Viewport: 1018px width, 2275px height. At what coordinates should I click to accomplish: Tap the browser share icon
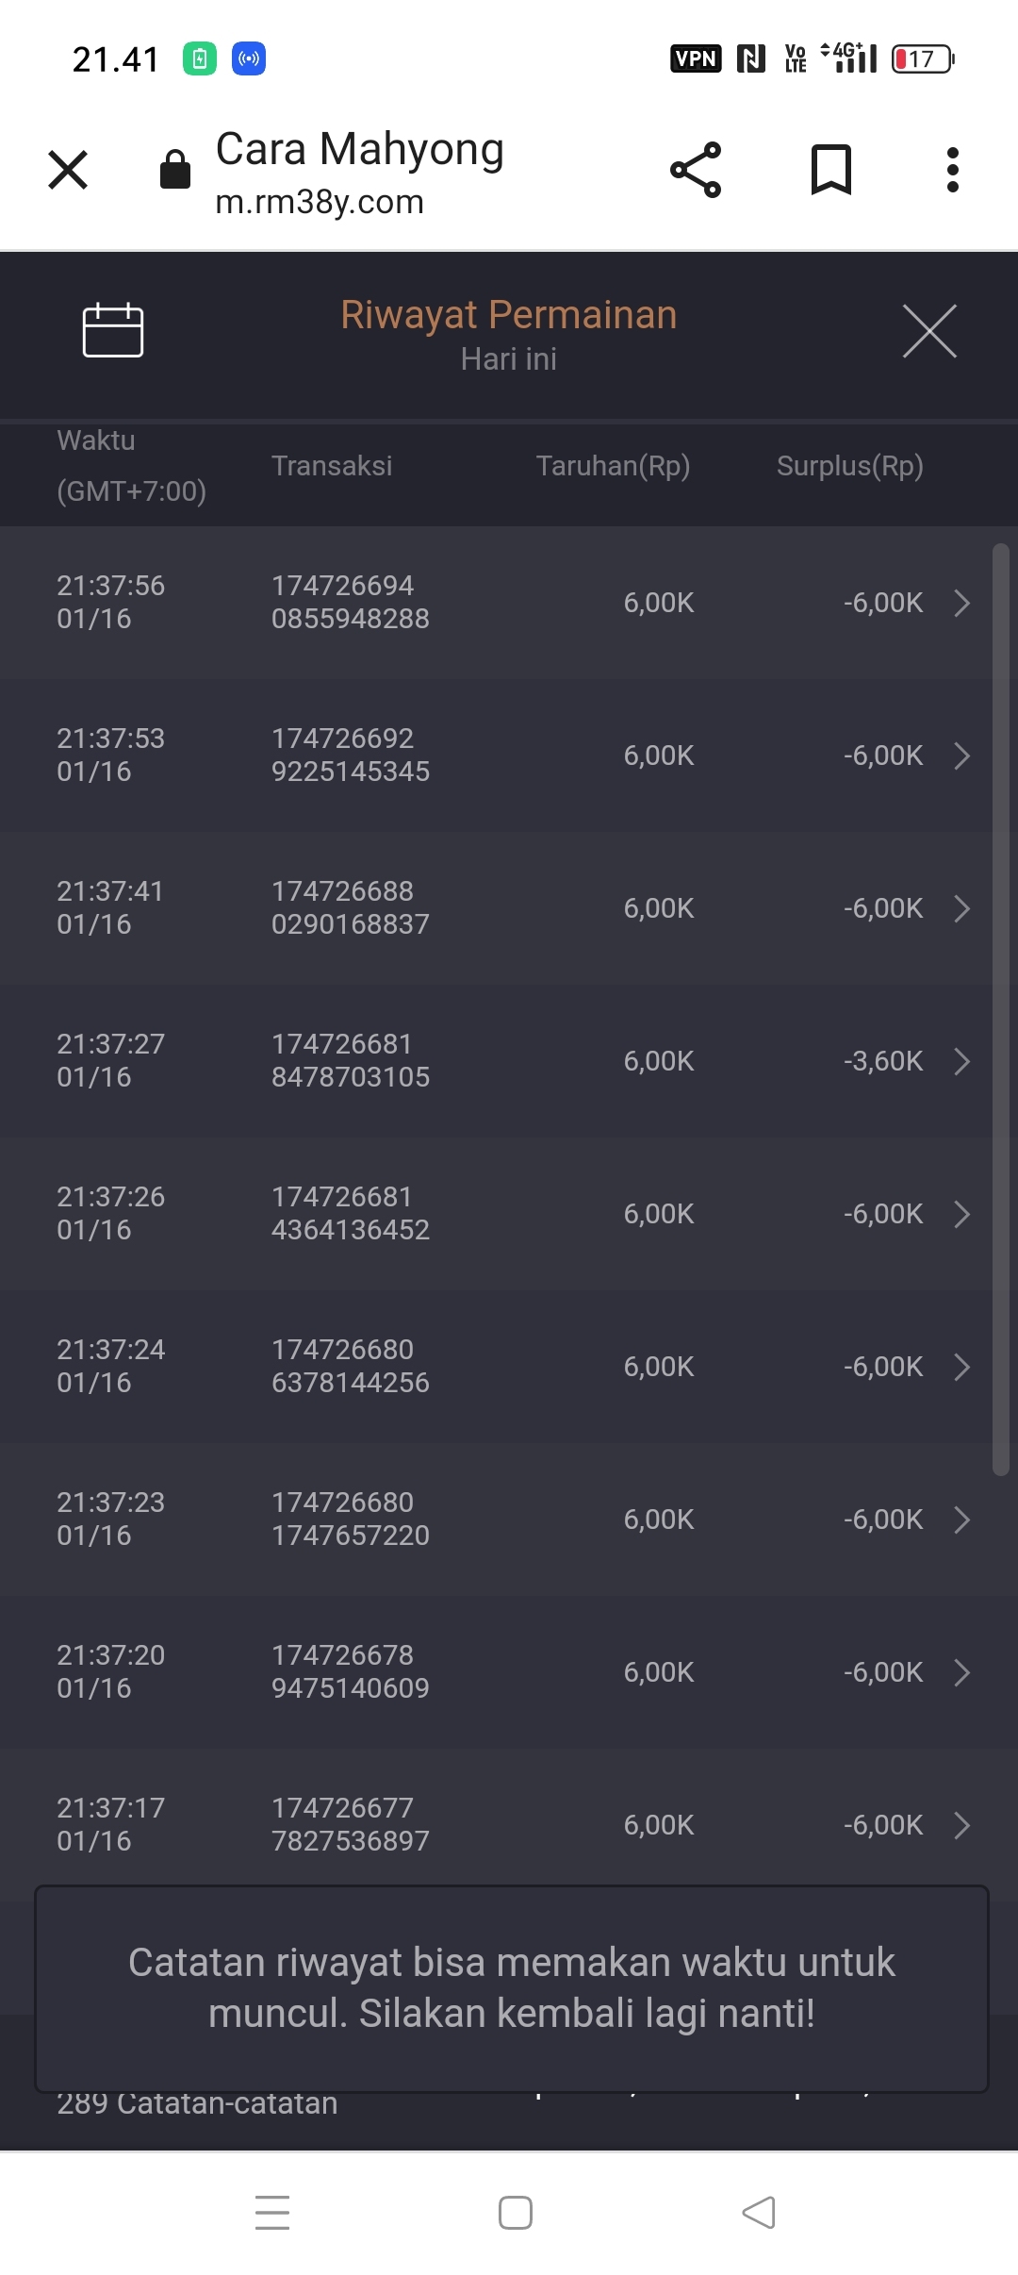[x=696, y=170]
